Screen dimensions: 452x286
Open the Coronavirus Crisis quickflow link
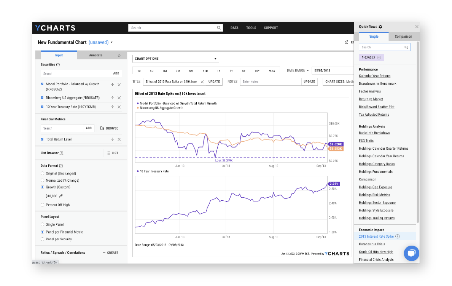(x=372, y=244)
